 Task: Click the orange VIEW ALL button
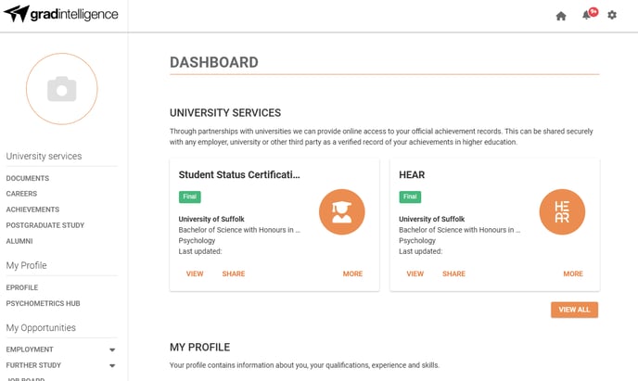(574, 310)
